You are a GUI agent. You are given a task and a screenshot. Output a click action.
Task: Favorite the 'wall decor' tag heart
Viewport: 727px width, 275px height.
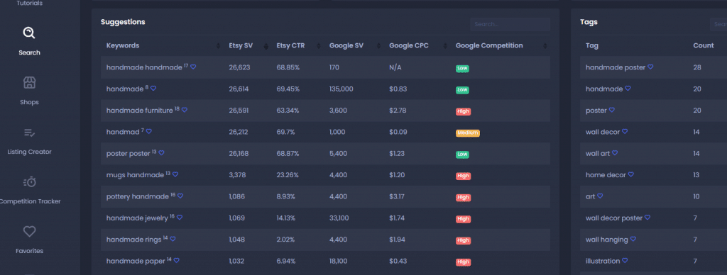click(625, 132)
